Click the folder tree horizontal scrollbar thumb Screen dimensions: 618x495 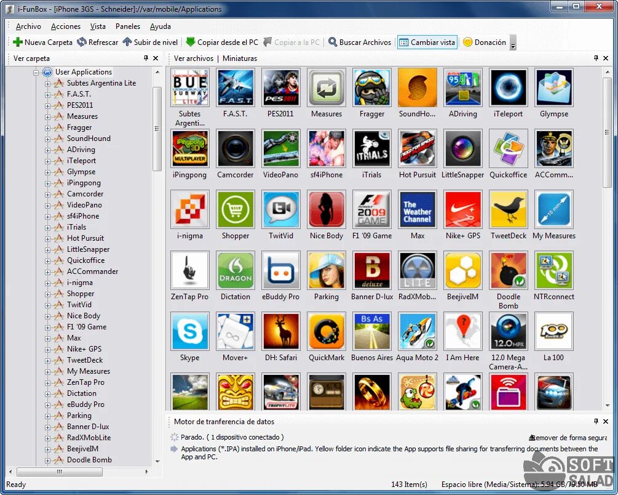click(x=60, y=472)
